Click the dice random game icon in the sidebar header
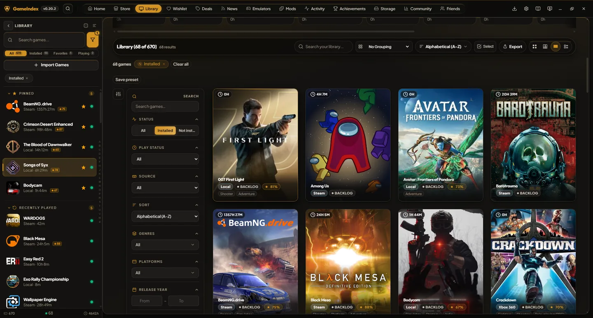 click(x=86, y=25)
